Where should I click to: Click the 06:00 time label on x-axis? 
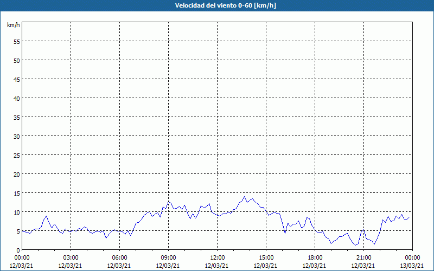(x=119, y=258)
